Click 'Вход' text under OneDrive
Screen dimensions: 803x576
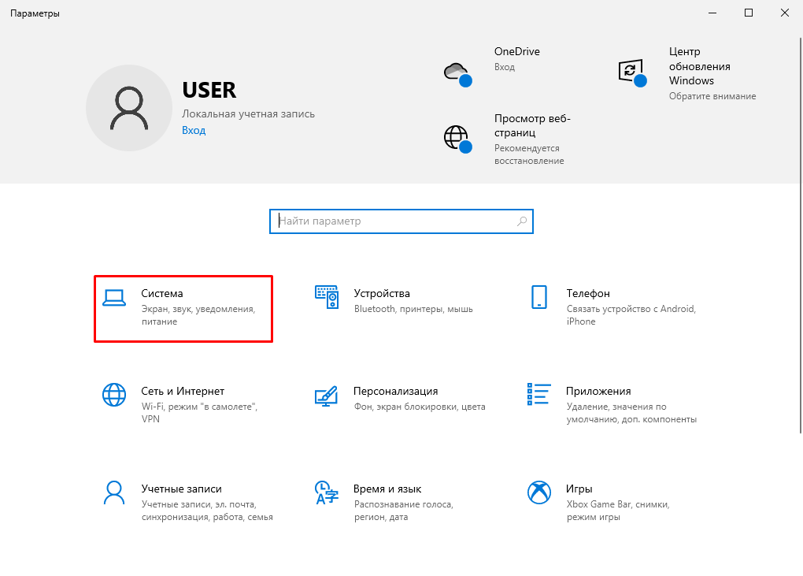[505, 67]
